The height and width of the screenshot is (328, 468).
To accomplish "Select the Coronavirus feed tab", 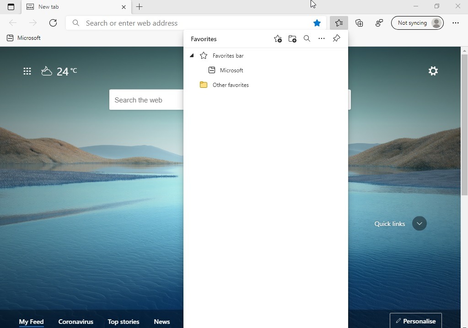I will pyautogui.click(x=75, y=322).
